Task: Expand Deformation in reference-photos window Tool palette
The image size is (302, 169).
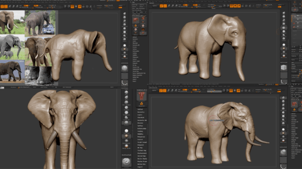Action: (x=136, y=51)
